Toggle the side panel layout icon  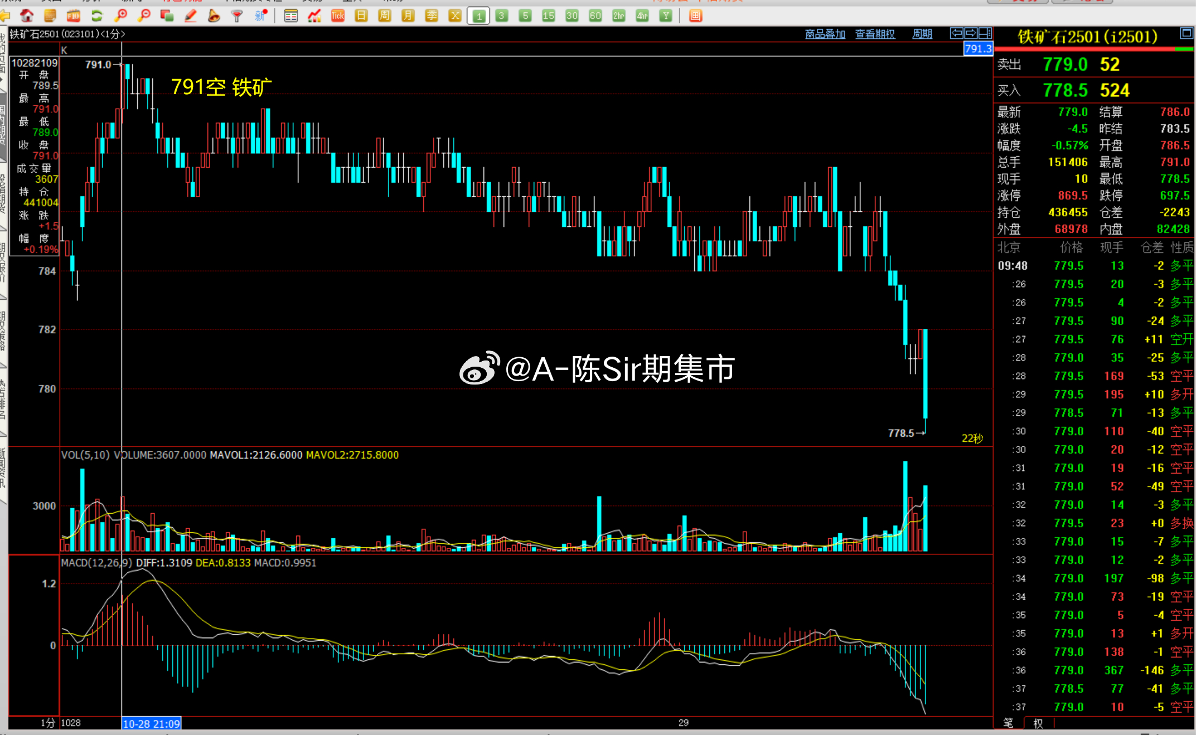tap(985, 33)
